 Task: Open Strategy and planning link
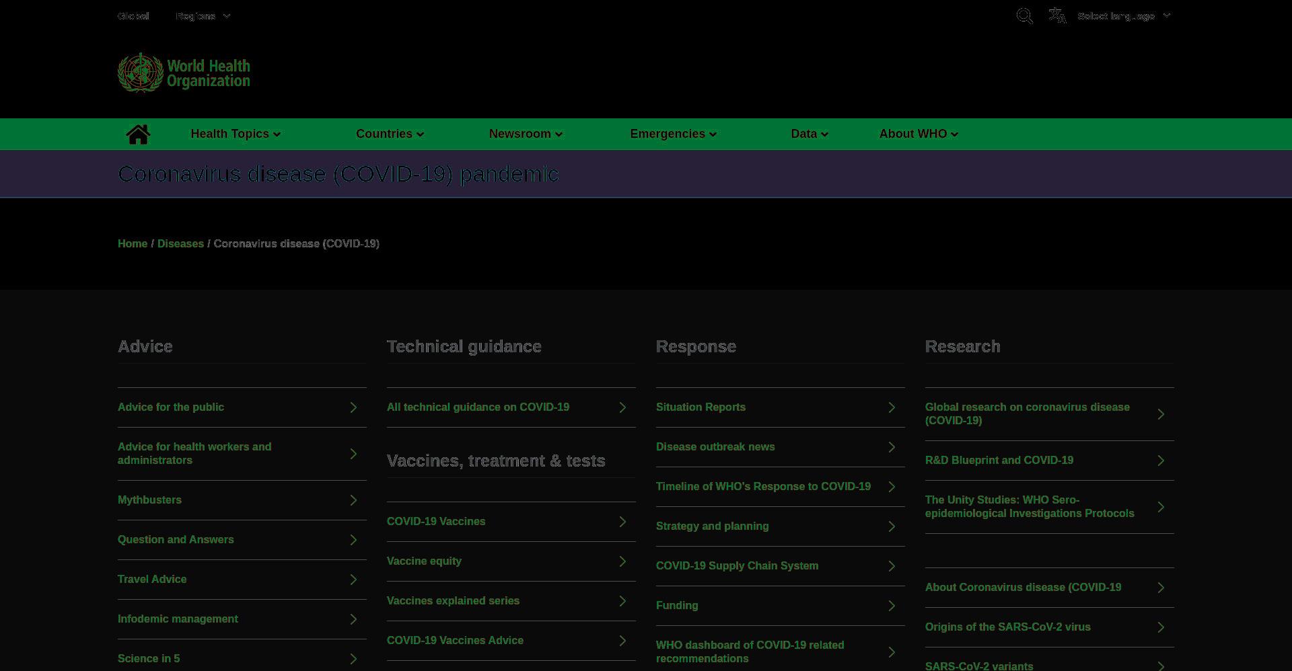[712, 526]
